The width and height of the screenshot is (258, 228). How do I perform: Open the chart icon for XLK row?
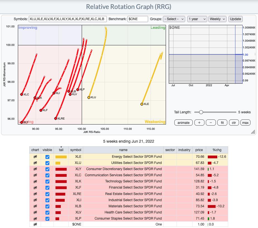click(35, 182)
